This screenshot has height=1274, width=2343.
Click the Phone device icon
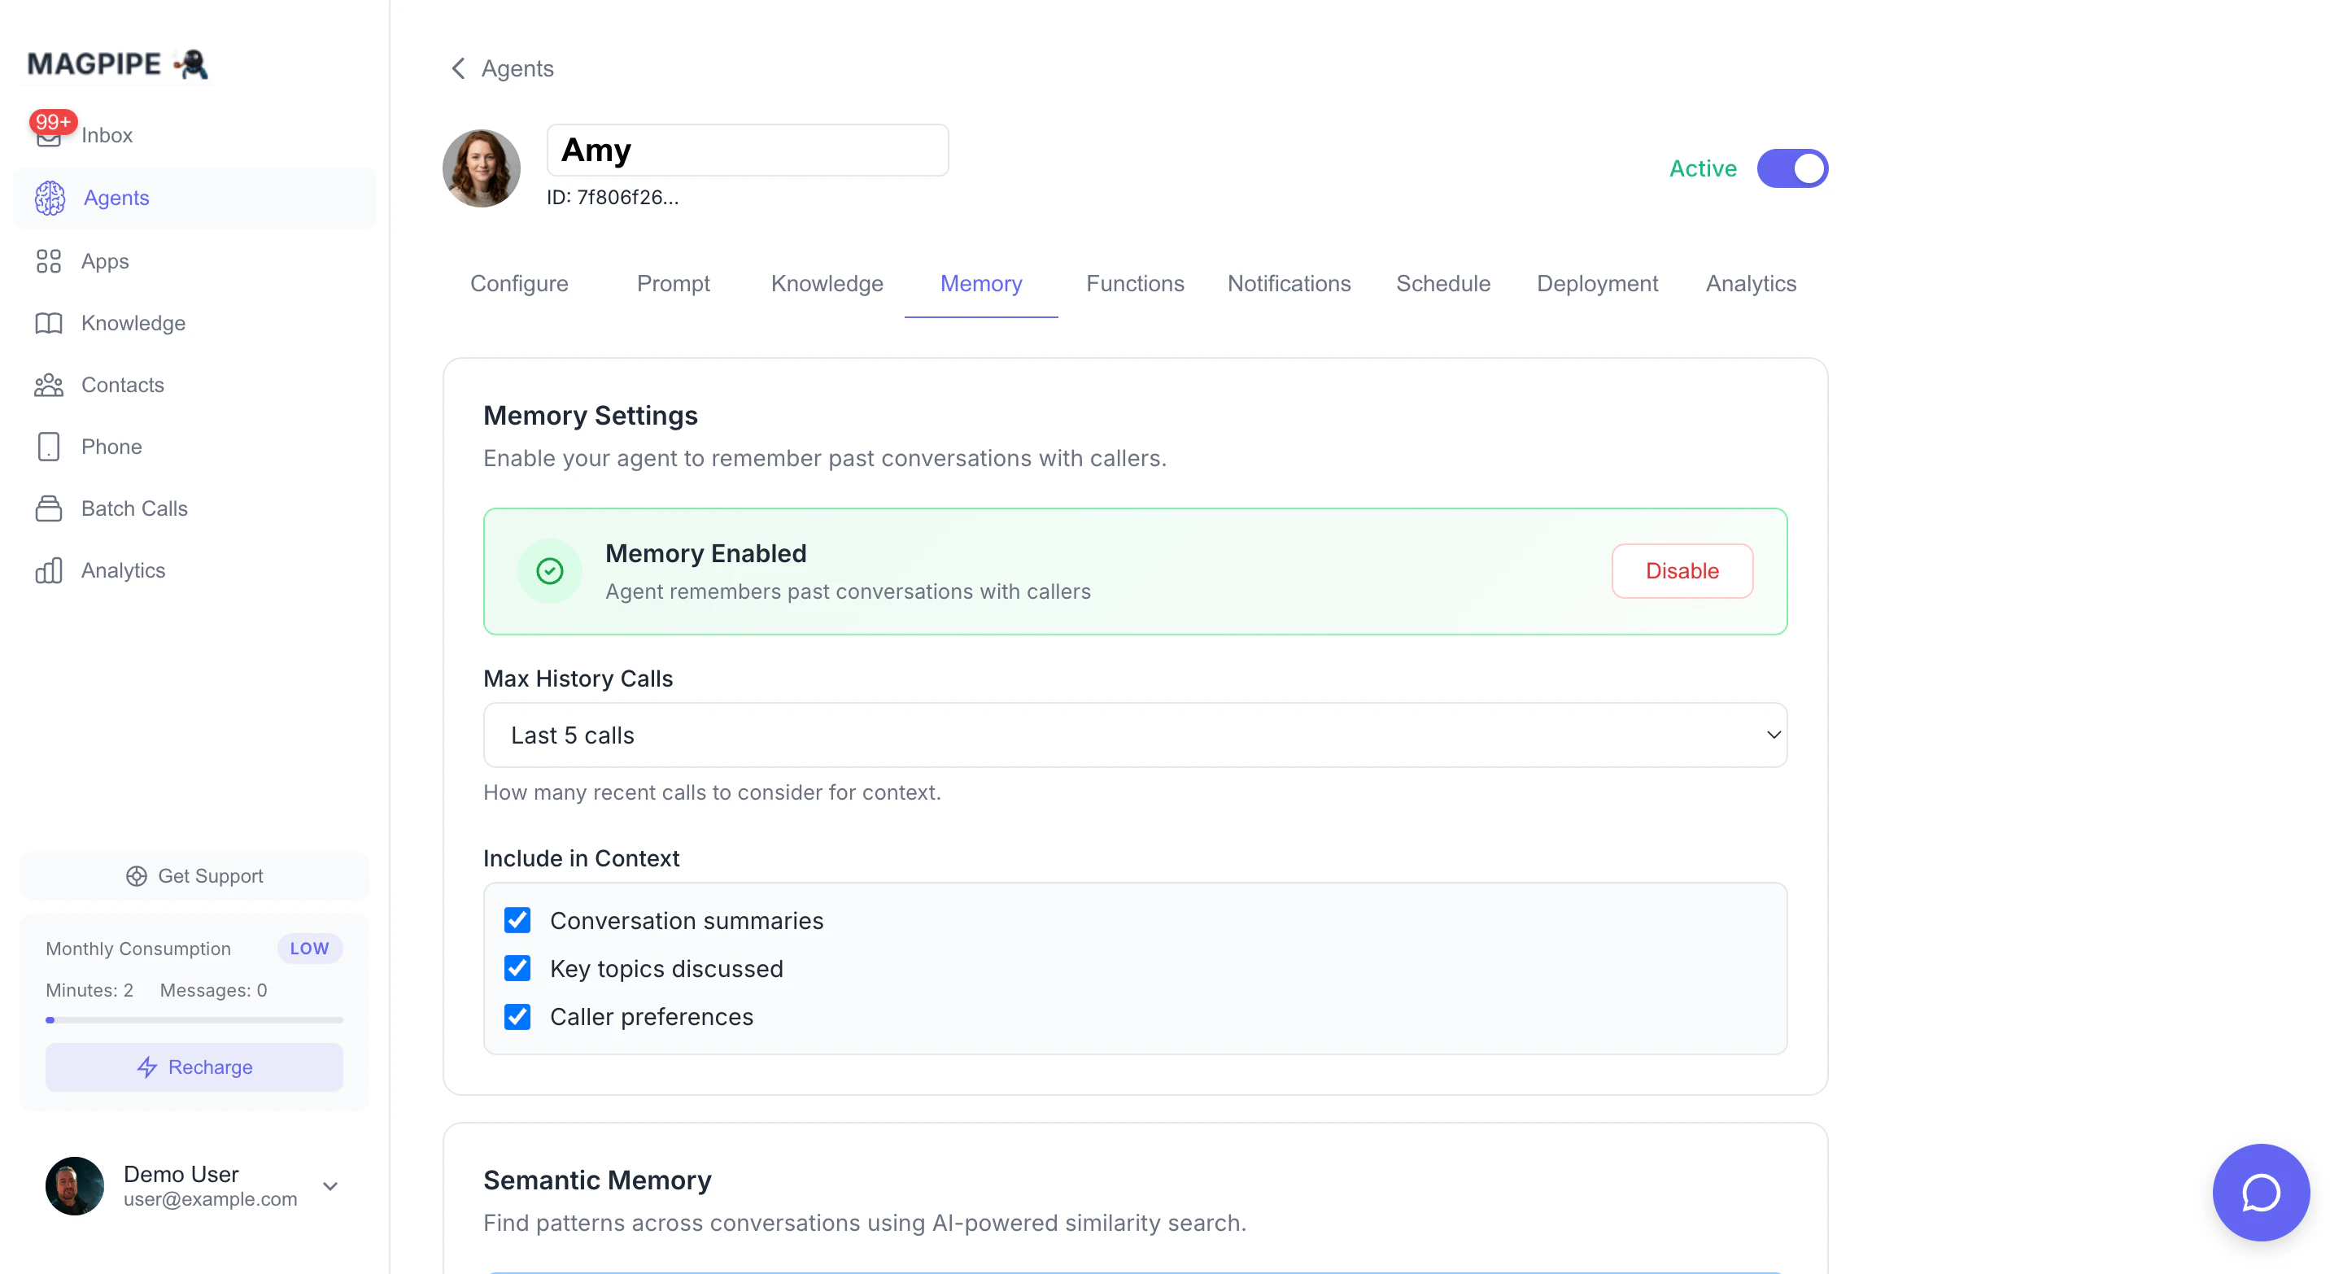49,447
